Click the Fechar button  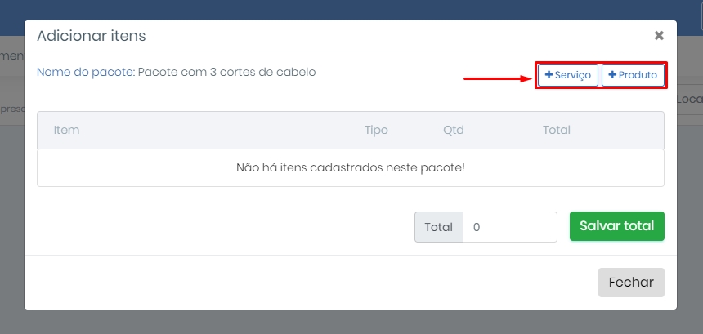pyautogui.click(x=631, y=283)
